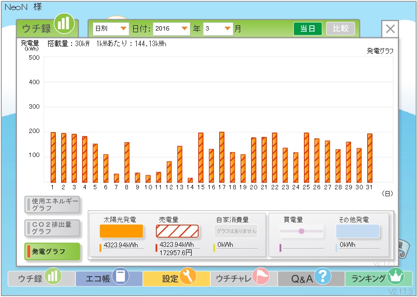Image resolution: width=417 pixels, height=297 pixels.
Task: Click the bar for day 17
Action: 222,157
